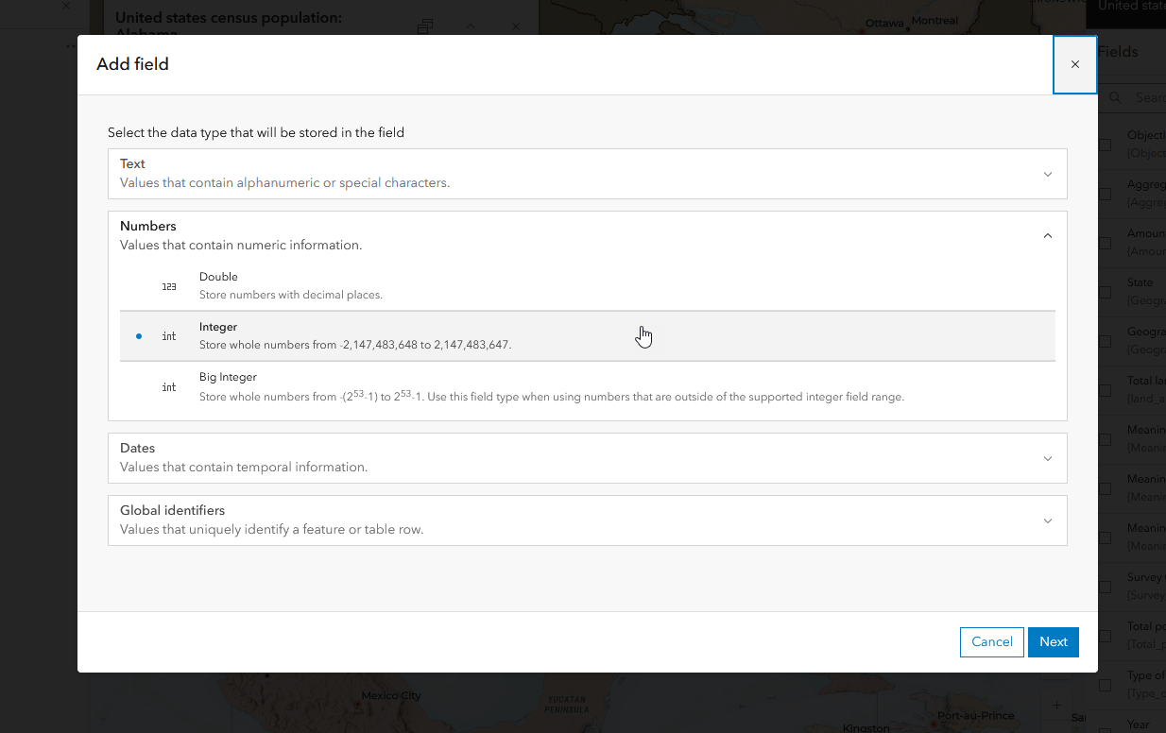Image resolution: width=1166 pixels, height=733 pixels.
Task: Check the State field checkbox
Action: (x=1104, y=292)
